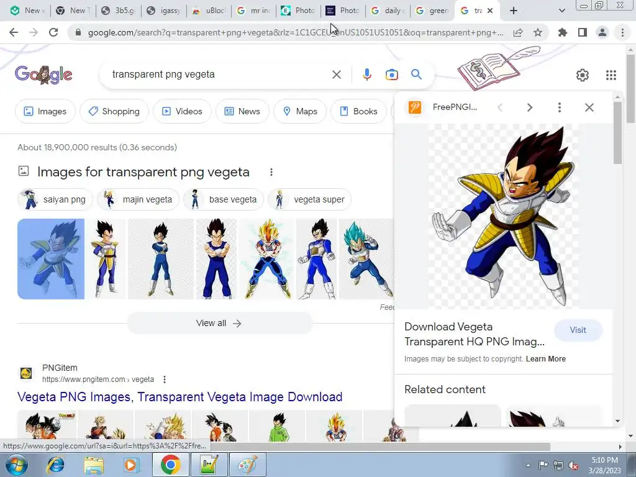Image resolution: width=636 pixels, height=477 pixels.
Task: Click the Google doodle logo
Action: (43, 75)
